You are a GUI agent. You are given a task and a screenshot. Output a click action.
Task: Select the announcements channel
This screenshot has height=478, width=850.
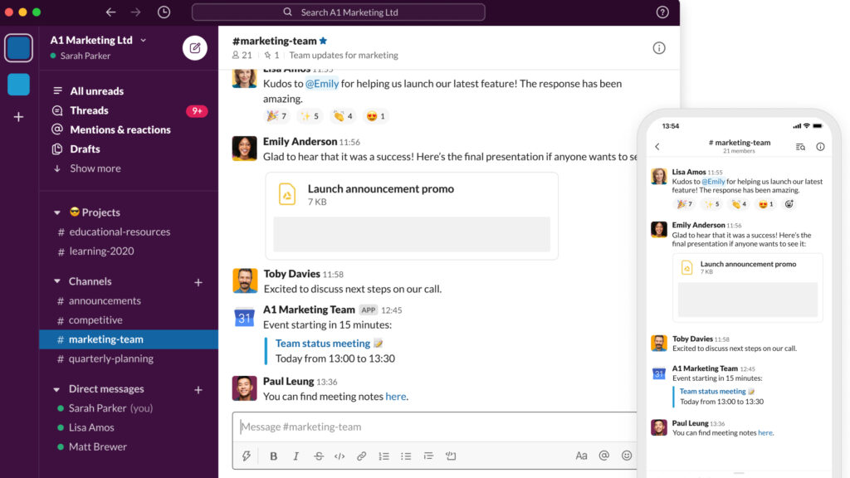point(105,301)
